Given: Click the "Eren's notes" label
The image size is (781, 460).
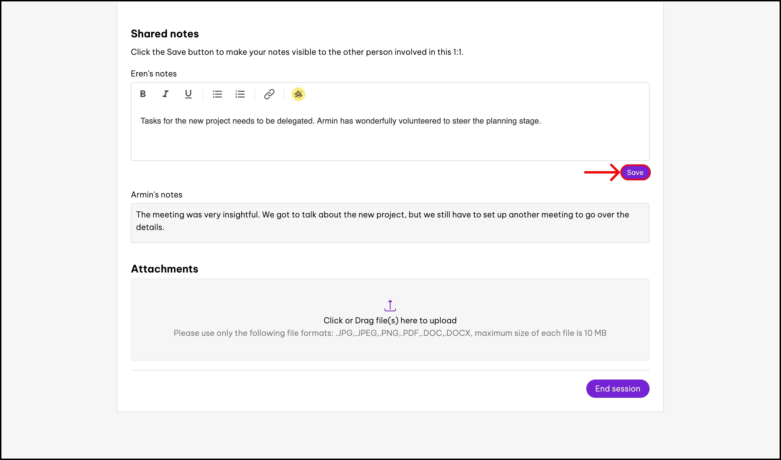Looking at the screenshot, I should [x=154, y=74].
